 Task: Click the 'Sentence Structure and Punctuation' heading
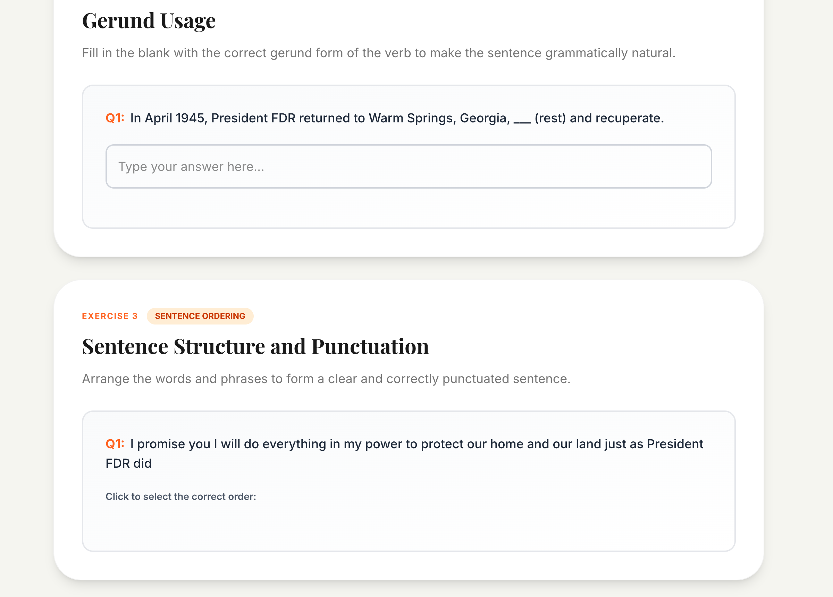tap(255, 346)
